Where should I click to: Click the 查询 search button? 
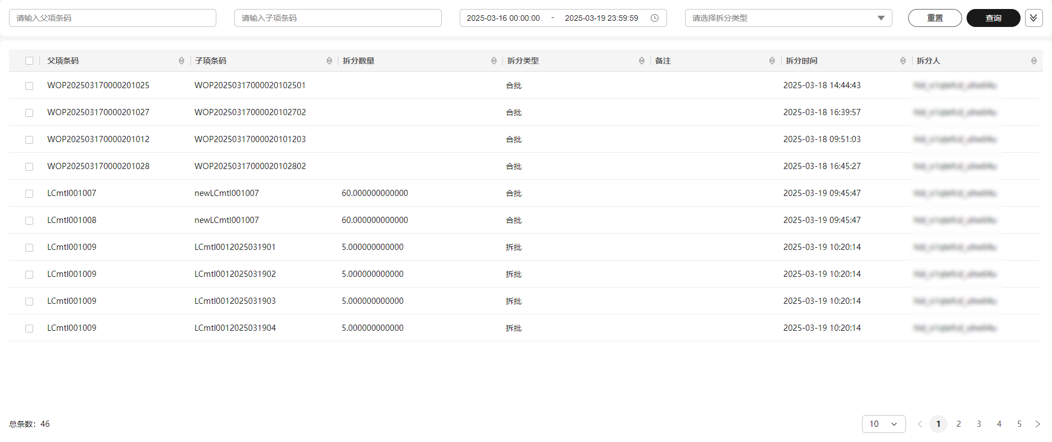994,18
